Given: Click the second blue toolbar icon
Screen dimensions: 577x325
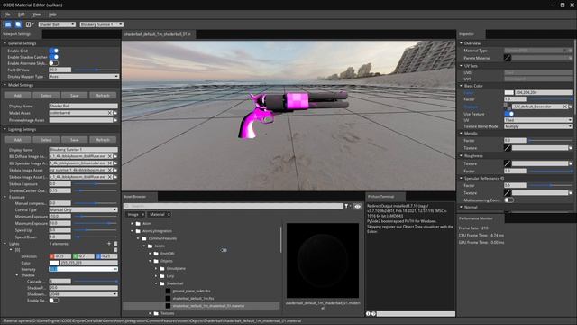Looking at the screenshot, I should tap(18, 24).
